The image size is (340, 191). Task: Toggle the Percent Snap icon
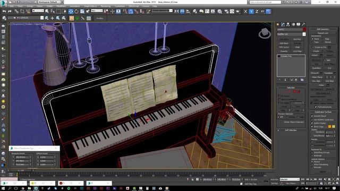[x=136, y=12]
